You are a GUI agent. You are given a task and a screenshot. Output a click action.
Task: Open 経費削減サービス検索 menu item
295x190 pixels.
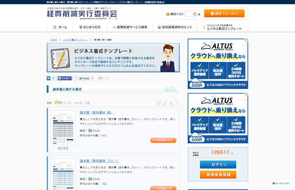[130, 27]
